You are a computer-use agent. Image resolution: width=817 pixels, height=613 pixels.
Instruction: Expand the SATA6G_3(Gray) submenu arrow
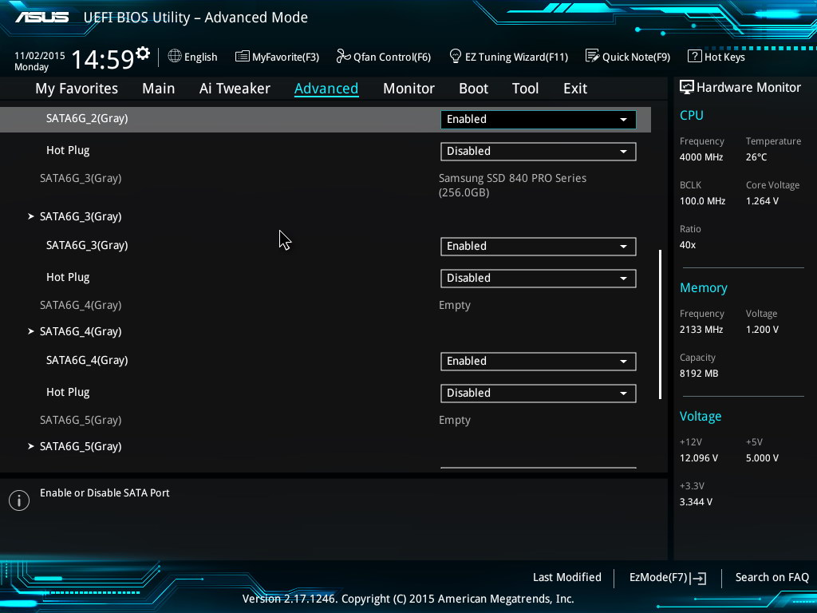(x=31, y=216)
